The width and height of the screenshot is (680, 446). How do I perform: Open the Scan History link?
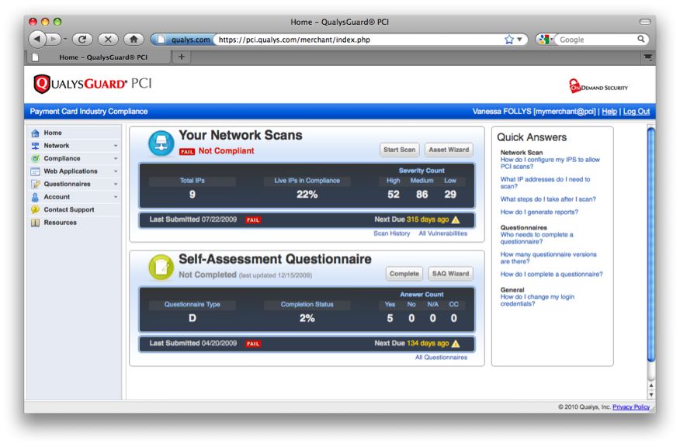391,233
